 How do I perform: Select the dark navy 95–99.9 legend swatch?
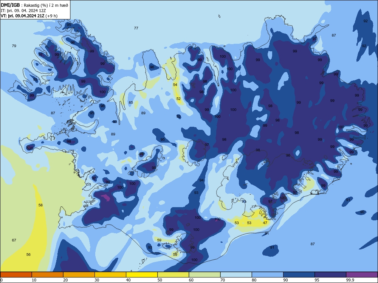(x=330, y=275)
